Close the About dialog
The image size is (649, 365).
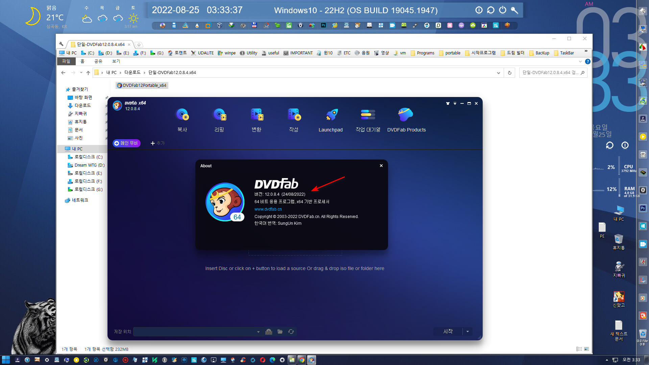pos(381,166)
